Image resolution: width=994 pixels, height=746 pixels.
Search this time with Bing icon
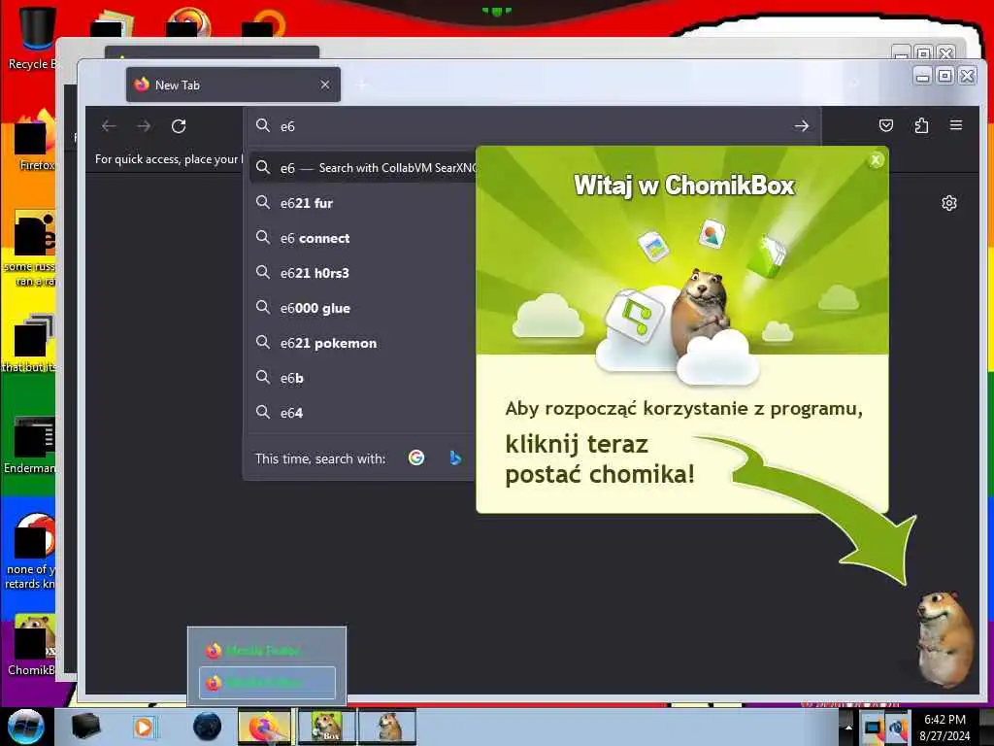point(454,458)
